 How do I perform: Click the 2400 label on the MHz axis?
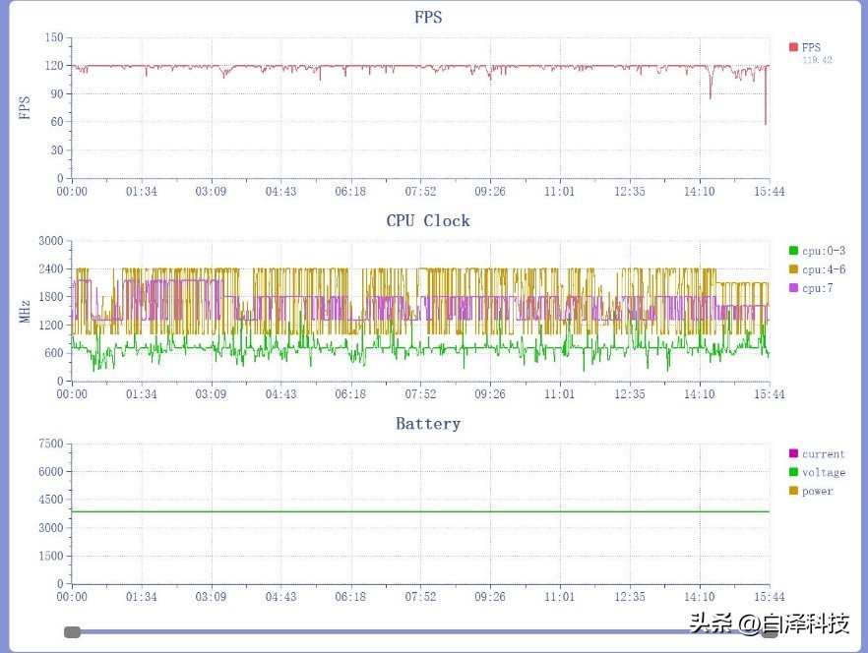click(x=51, y=268)
